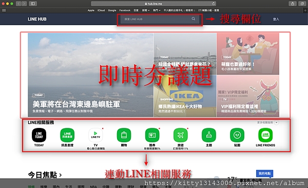This screenshot has width=308, height=188.
Task: Click Safari's forward arrow button
Action: coord(24,4)
